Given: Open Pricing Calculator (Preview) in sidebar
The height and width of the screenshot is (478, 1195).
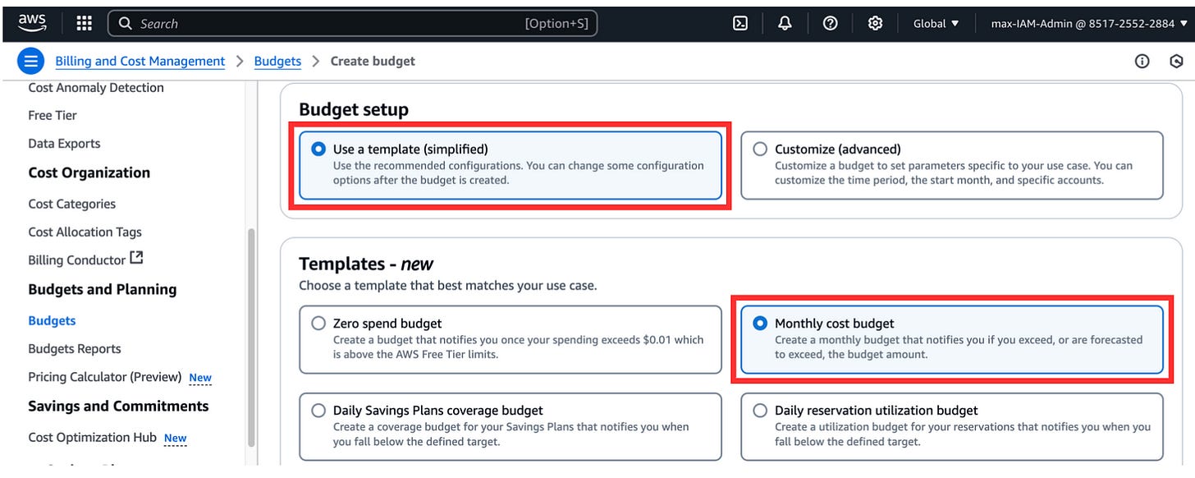Looking at the screenshot, I should point(105,377).
